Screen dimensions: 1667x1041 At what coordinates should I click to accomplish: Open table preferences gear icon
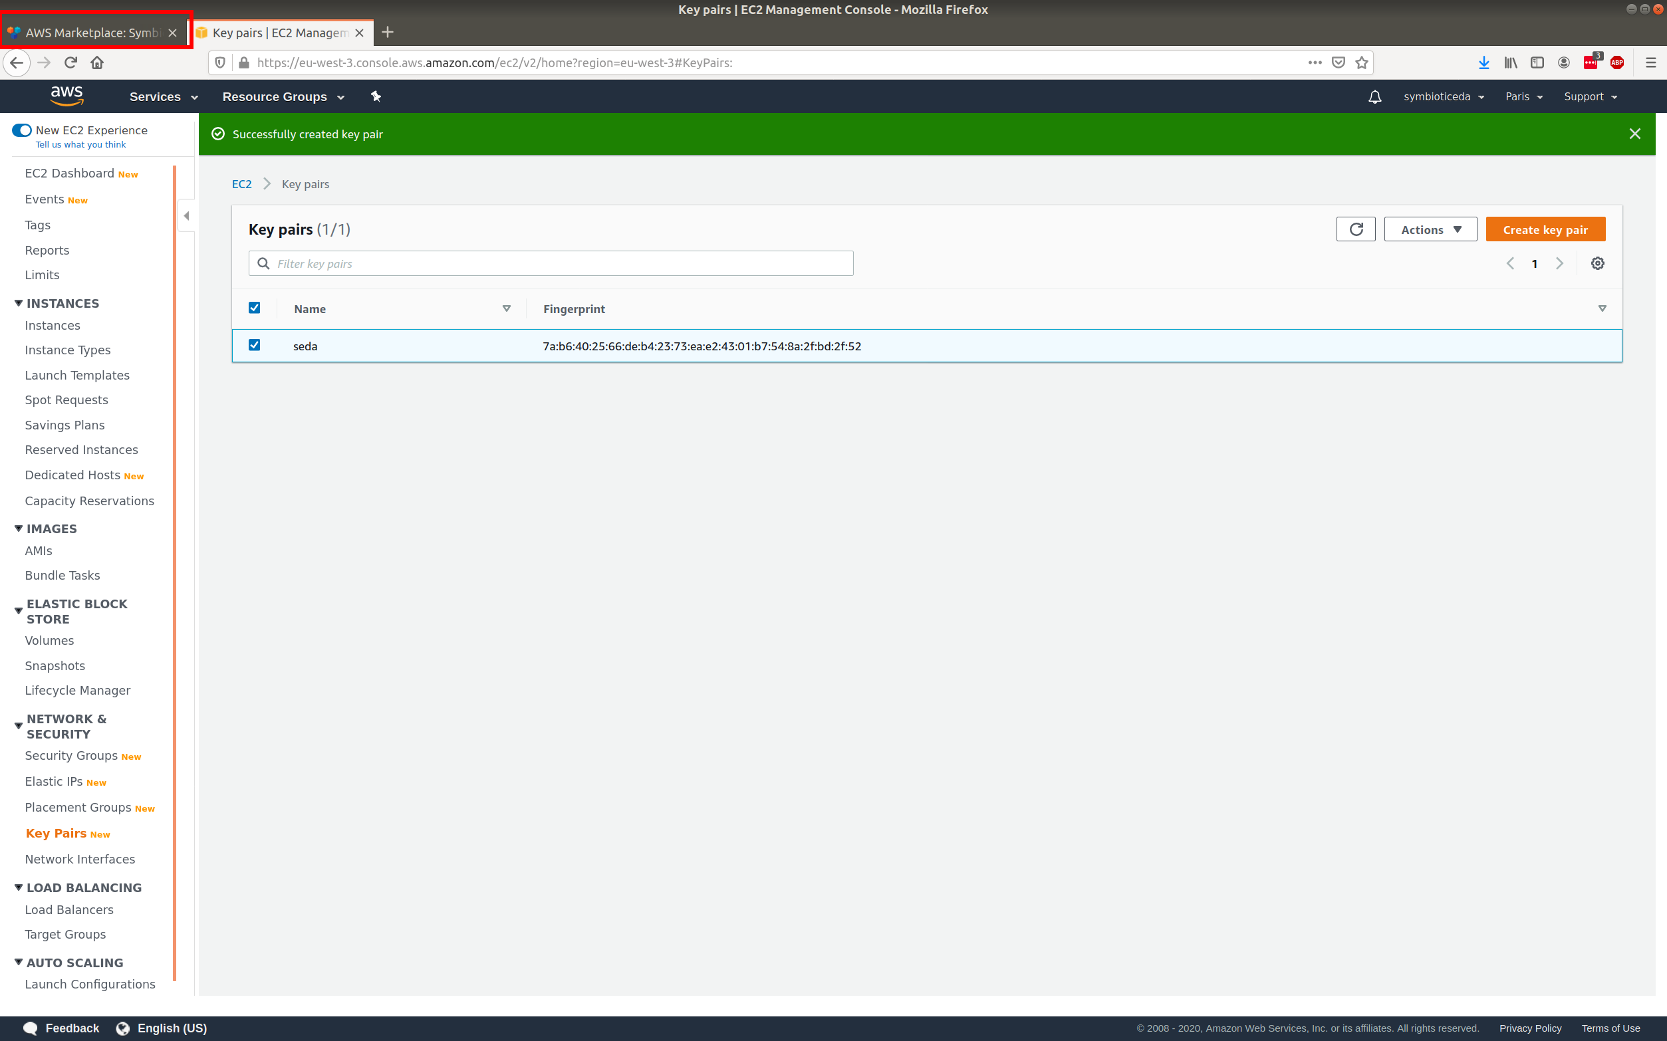(x=1597, y=264)
